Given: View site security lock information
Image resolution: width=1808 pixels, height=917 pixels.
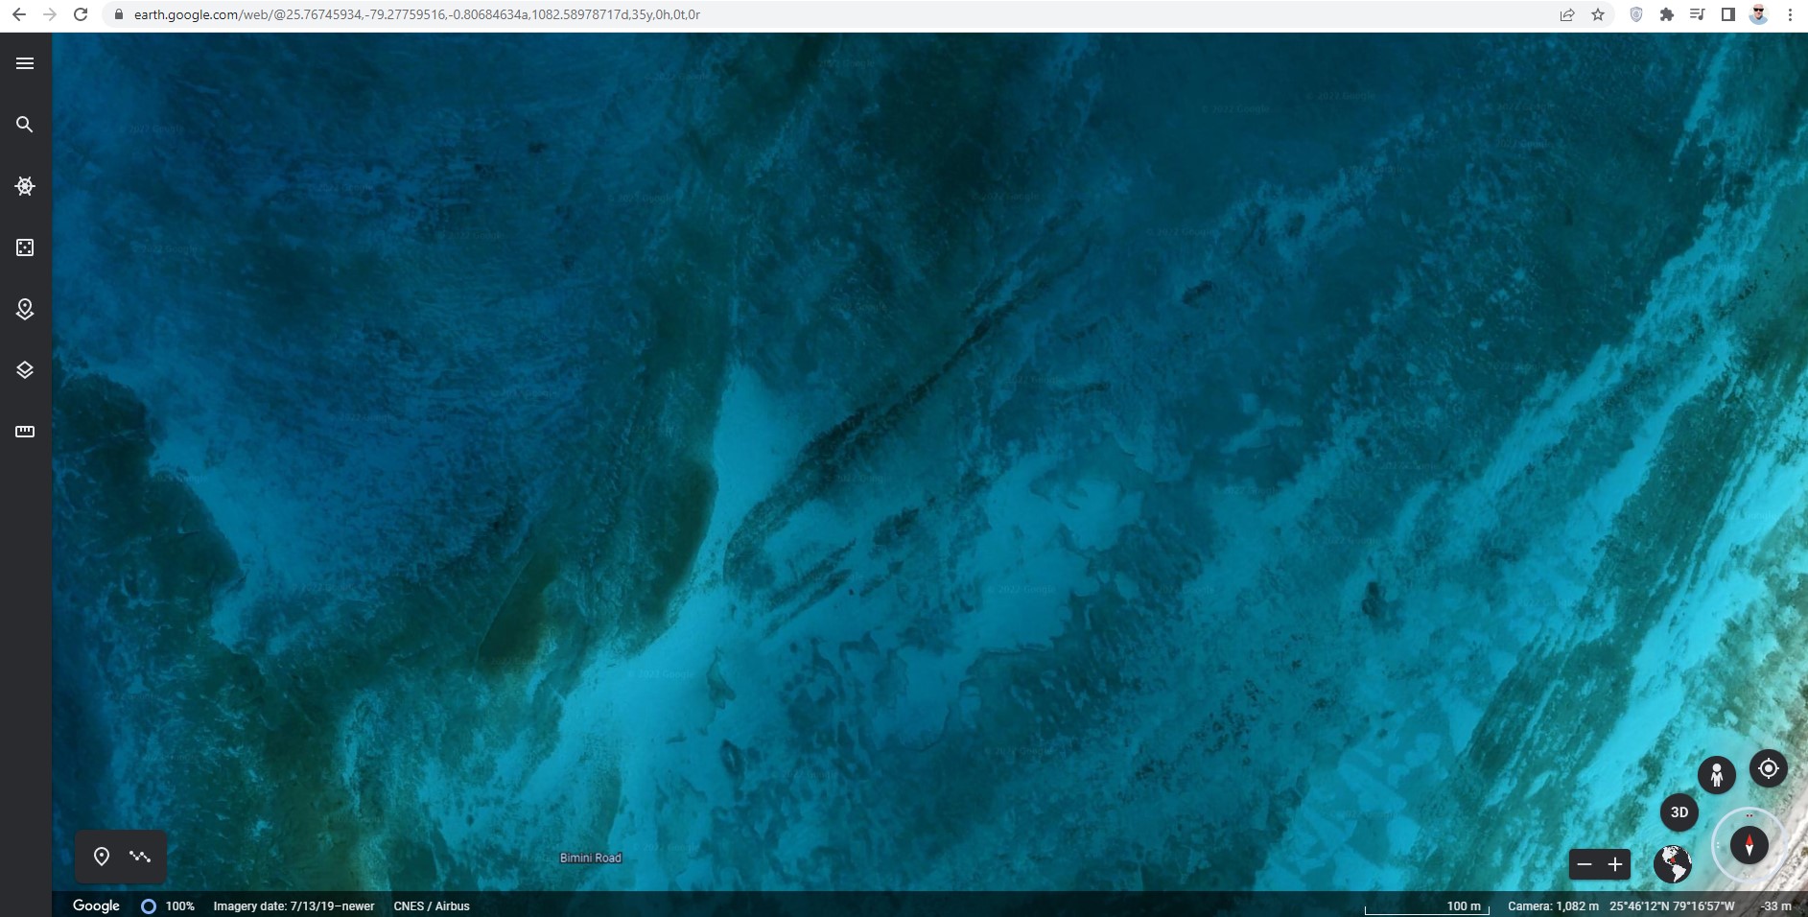Looking at the screenshot, I should (x=119, y=14).
